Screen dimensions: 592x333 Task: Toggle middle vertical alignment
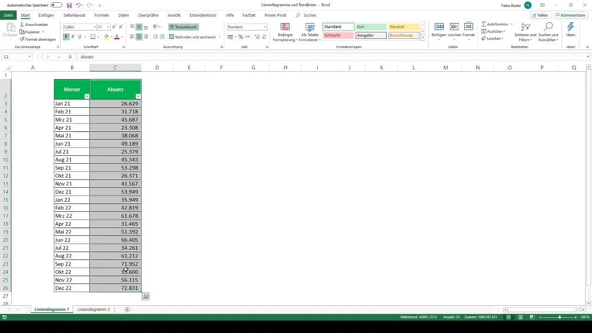coord(139,27)
